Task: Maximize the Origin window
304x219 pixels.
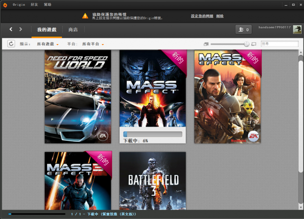Action: coord(294,5)
